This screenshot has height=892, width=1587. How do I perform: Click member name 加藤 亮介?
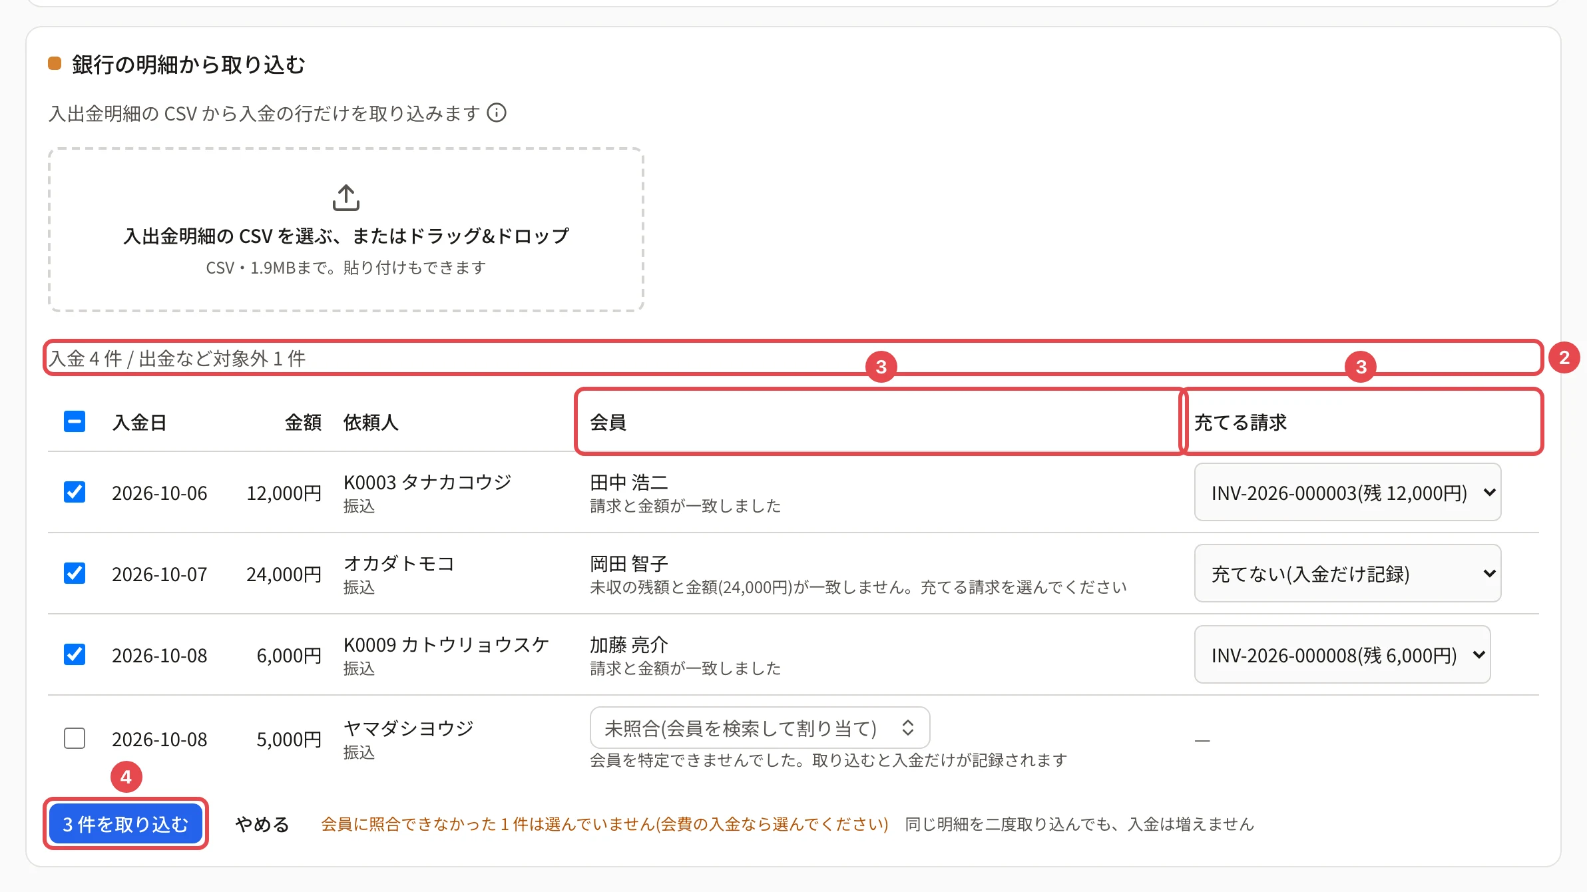629,644
